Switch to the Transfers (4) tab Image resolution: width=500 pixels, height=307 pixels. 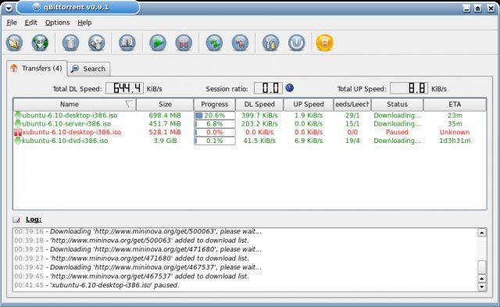[37, 68]
